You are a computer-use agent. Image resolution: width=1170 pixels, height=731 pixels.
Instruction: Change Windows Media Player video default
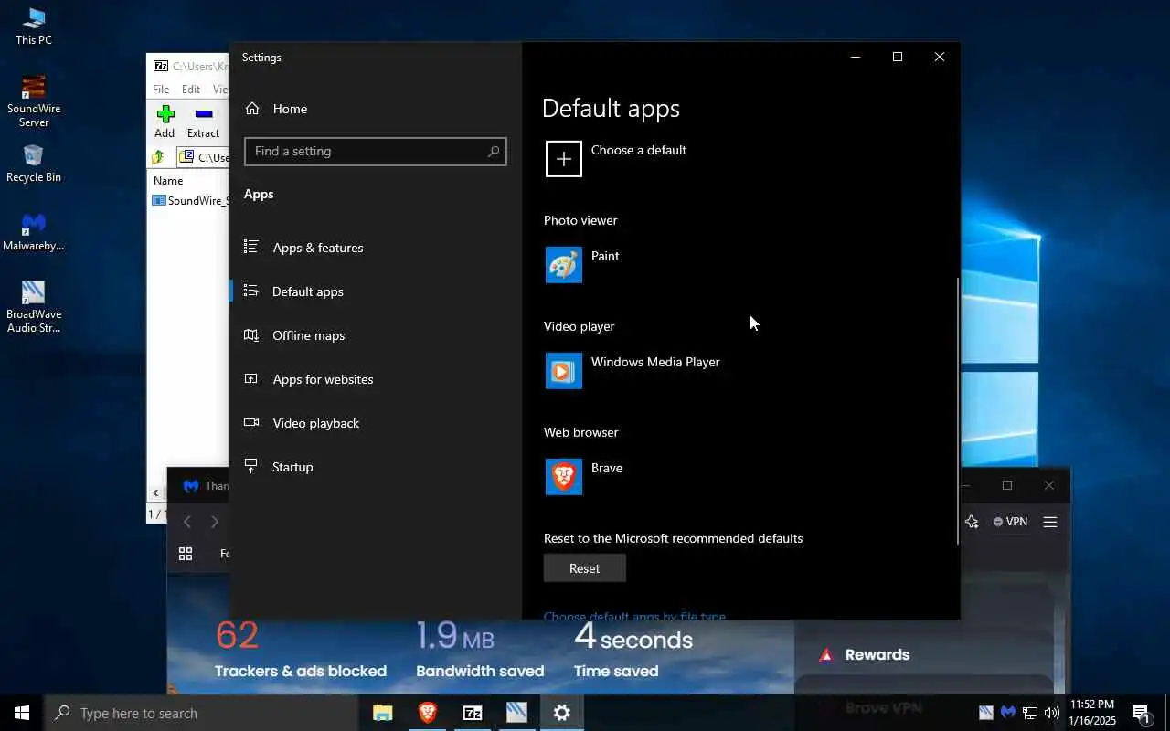coord(633,371)
